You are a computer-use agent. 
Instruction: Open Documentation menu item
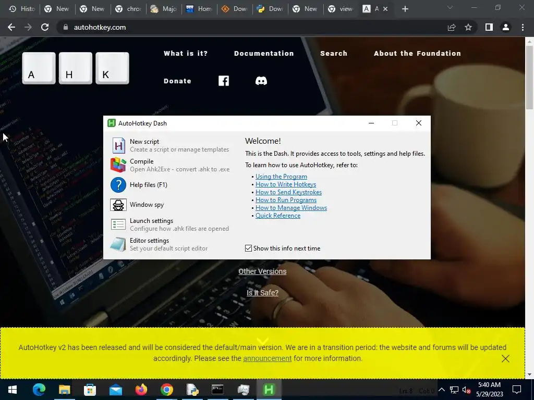point(264,54)
